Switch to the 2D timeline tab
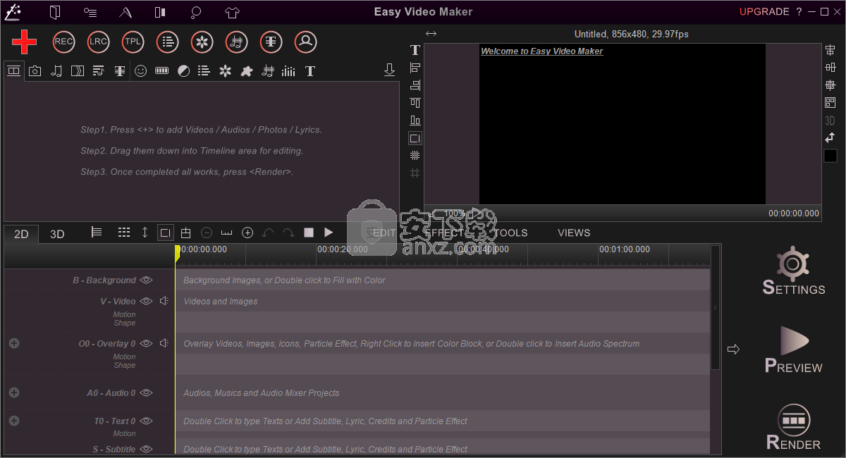 coord(22,234)
